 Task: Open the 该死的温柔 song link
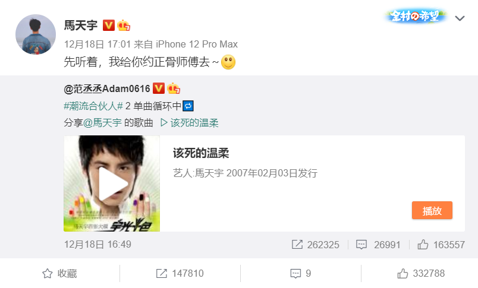click(x=189, y=123)
